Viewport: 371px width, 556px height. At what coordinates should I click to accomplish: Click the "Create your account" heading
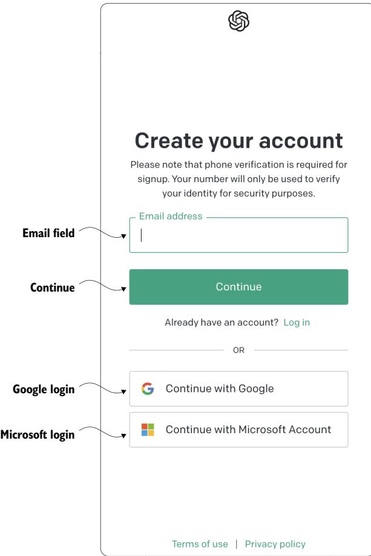tap(238, 140)
